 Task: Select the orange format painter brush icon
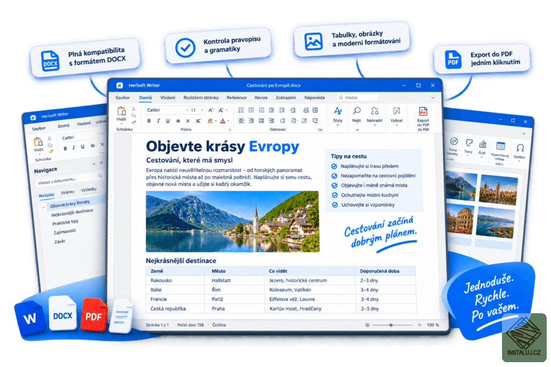pos(133,122)
